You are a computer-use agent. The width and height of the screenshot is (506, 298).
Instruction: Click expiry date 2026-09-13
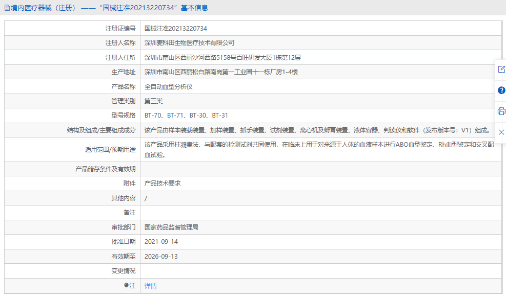click(x=161, y=257)
